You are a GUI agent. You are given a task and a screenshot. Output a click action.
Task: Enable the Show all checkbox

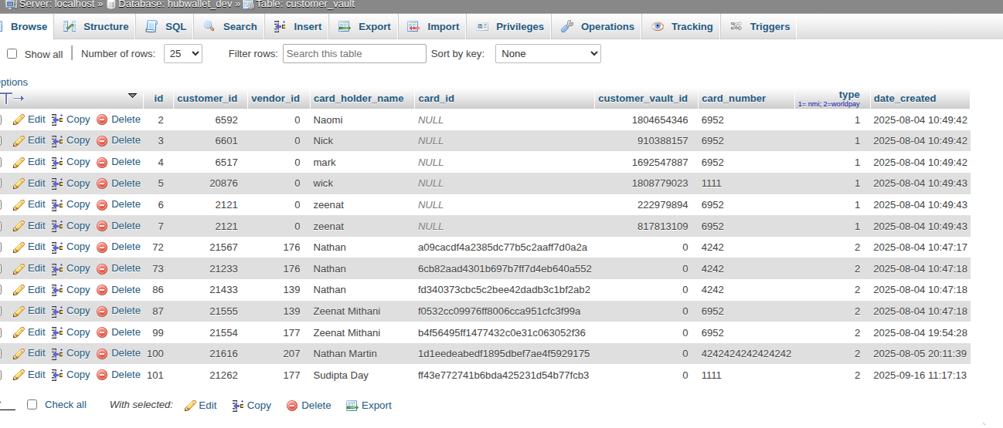(x=12, y=54)
